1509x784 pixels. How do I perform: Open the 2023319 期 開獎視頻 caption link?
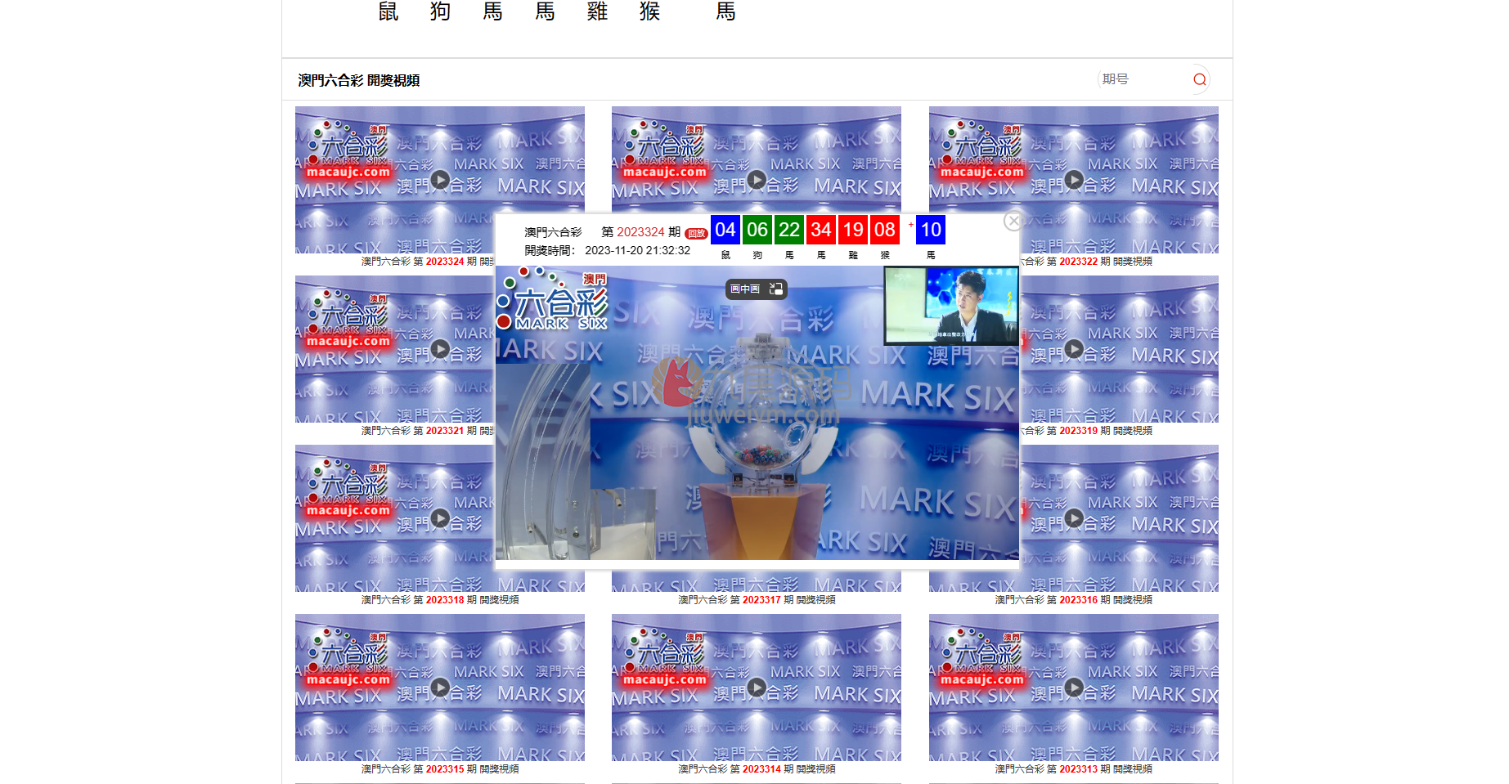1086,431
